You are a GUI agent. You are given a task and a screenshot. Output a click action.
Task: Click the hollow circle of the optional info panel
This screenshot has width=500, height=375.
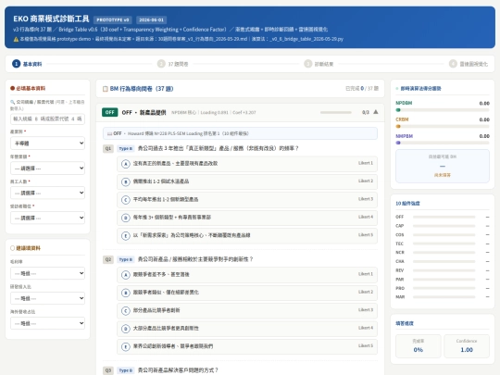(12, 248)
